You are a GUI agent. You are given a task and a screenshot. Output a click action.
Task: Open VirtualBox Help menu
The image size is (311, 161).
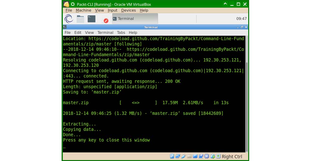coord(144,10)
